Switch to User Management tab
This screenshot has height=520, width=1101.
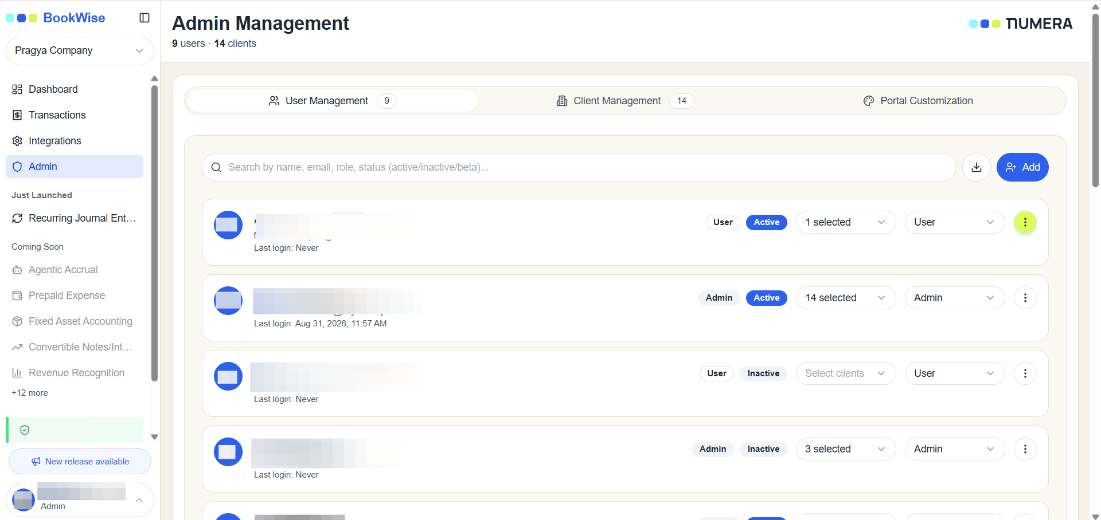coord(333,101)
